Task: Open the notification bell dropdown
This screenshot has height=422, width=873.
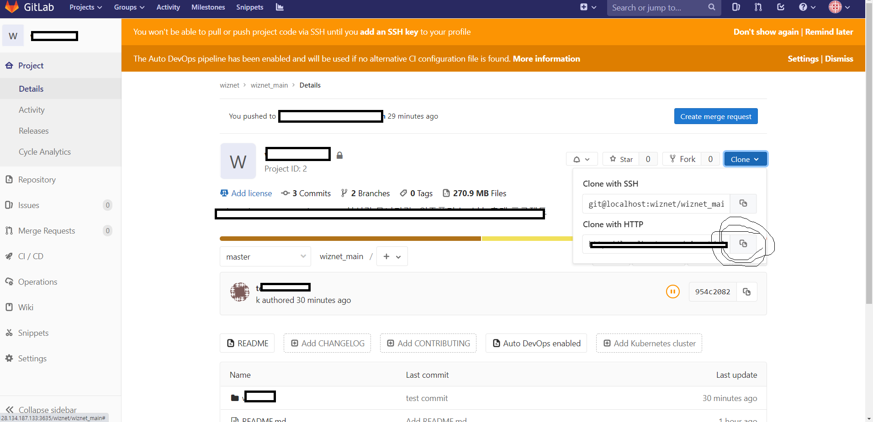Action: point(582,159)
